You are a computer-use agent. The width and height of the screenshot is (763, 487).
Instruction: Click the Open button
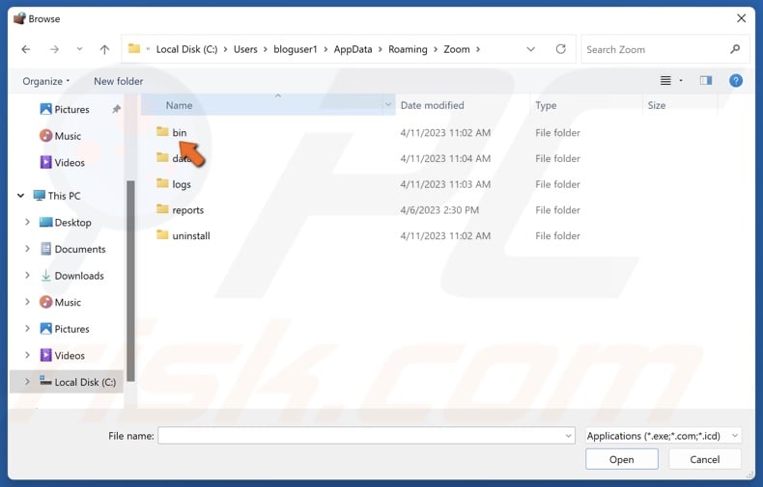tap(621, 459)
